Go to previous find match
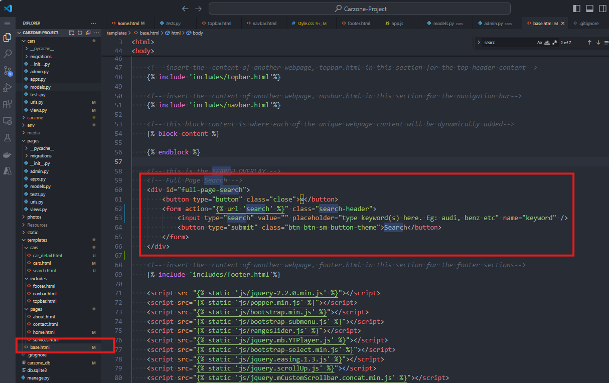This screenshot has height=383, width=609. click(589, 43)
